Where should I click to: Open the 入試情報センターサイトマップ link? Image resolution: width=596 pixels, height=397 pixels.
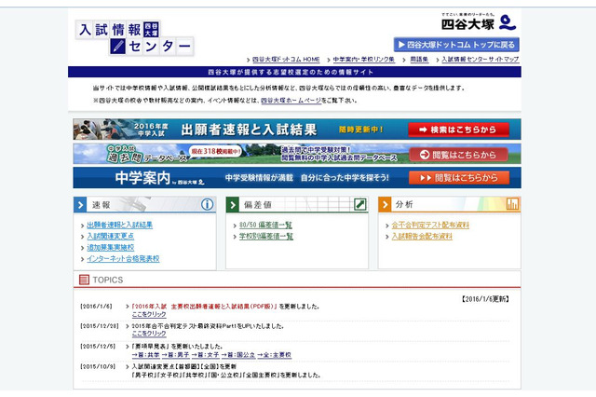coord(481,60)
